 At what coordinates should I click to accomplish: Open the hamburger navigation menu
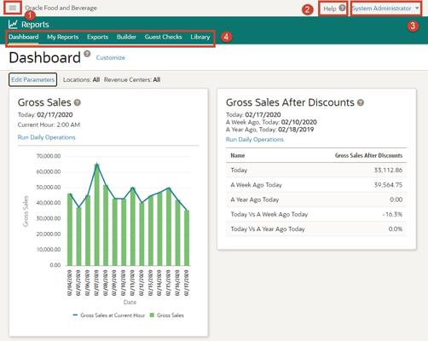click(x=13, y=8)
